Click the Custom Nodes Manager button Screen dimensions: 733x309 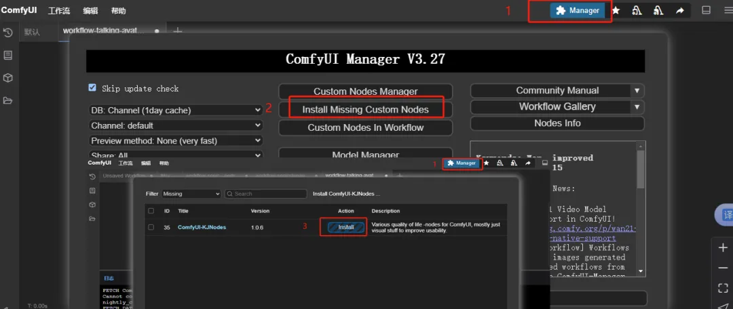click(366, 91)
